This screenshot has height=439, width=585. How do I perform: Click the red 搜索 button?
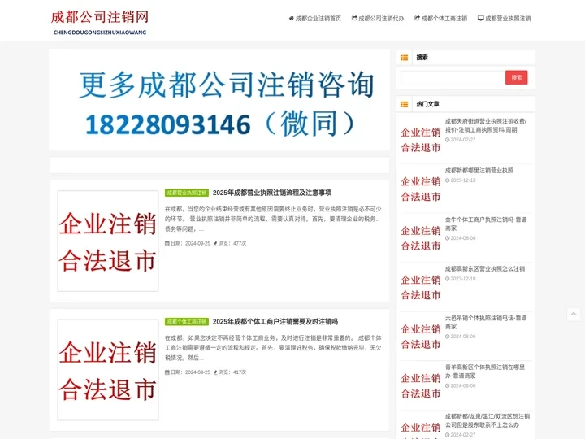tap(517, 78)
